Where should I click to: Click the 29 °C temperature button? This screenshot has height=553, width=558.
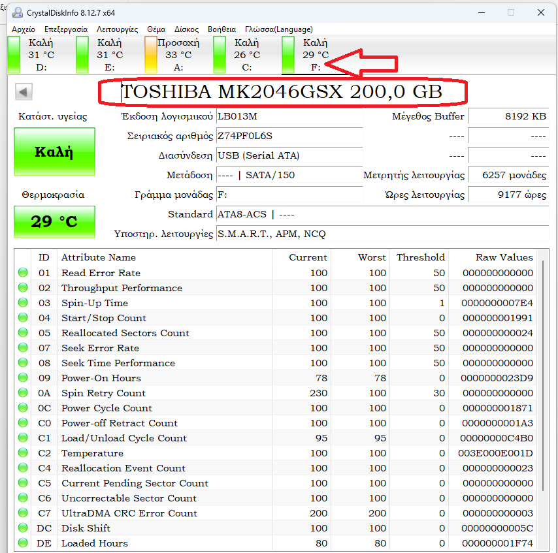(x=54, y=221)
